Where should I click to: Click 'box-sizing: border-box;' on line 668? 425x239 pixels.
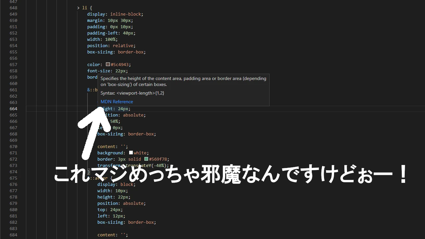[x=127, y=134]
